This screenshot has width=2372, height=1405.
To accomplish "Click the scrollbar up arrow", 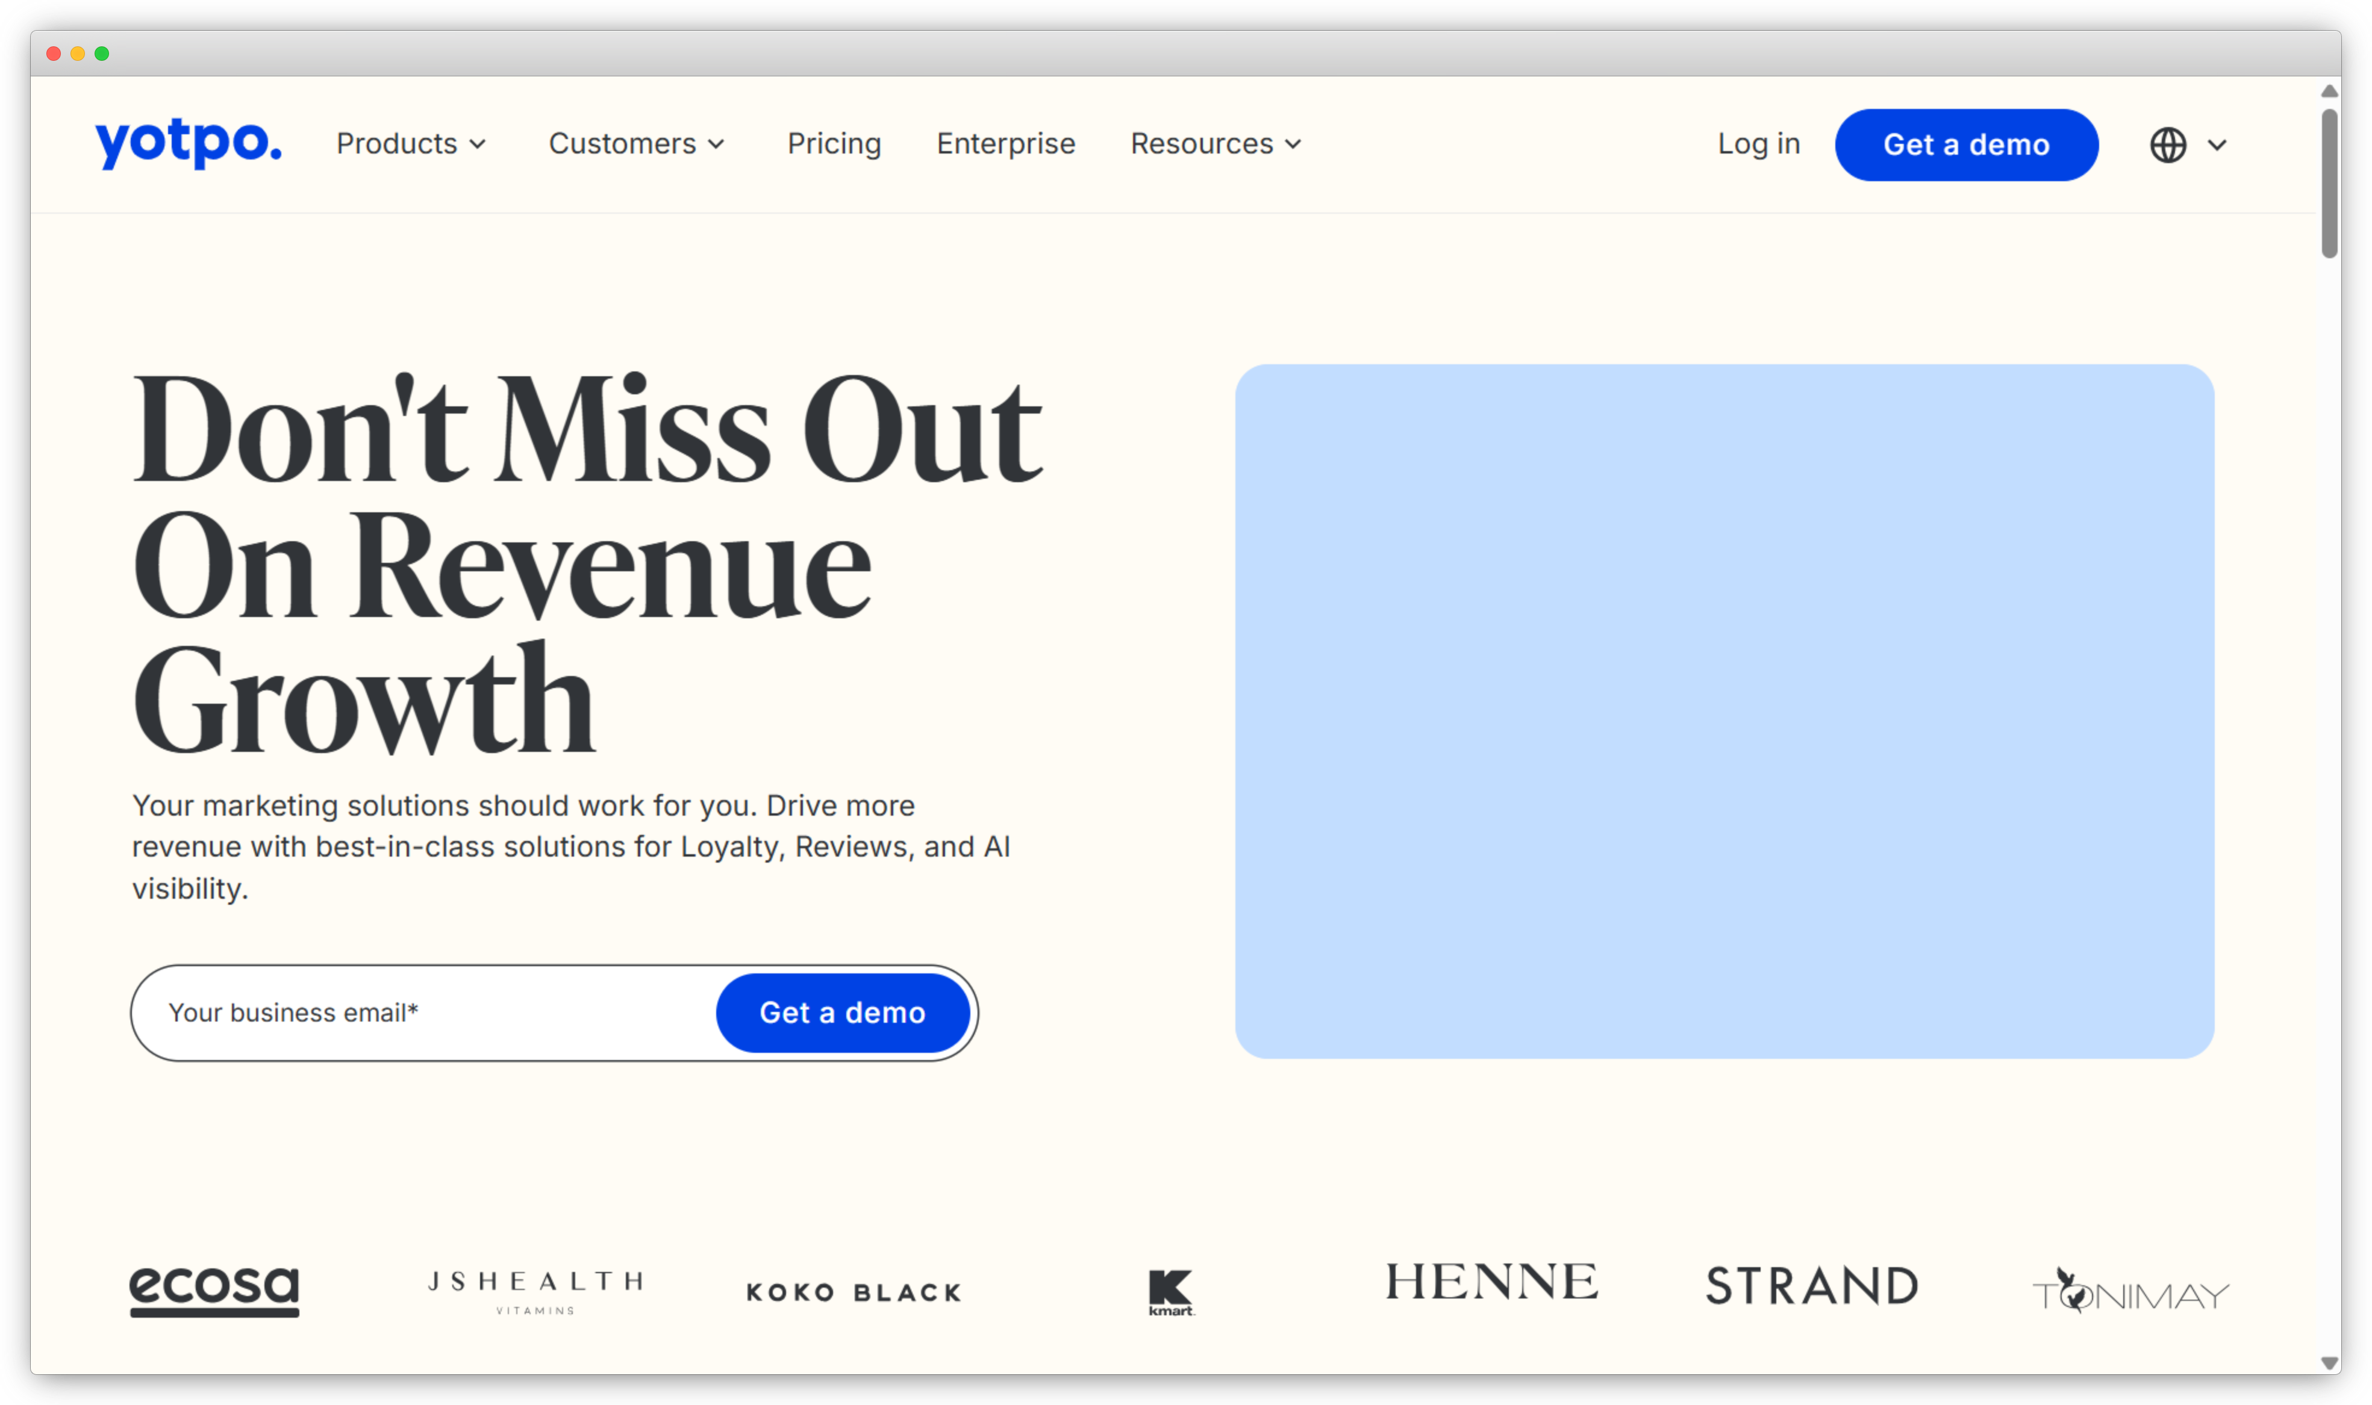I will click(x=2329, y=91).
